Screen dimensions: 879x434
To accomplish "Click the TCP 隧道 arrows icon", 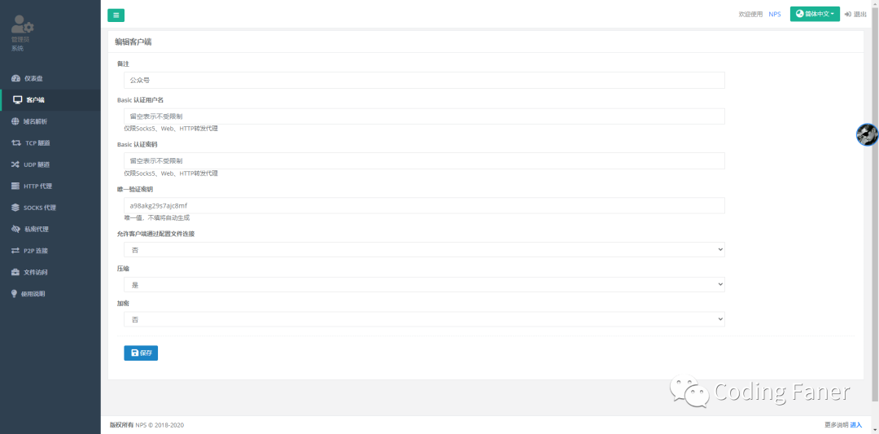I will (16, 142).
